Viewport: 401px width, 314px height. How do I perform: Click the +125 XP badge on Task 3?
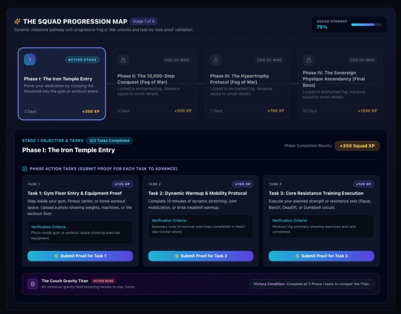pyautogui.click(x=363, y=184)
